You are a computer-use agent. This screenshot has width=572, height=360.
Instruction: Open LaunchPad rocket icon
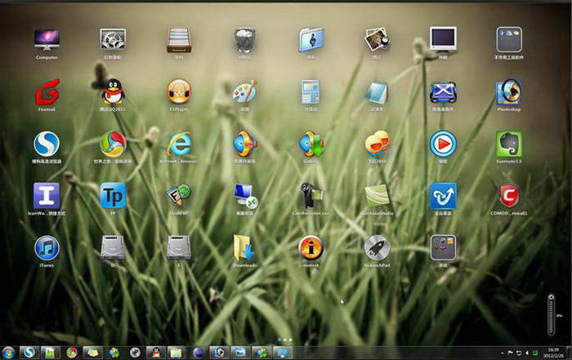tap(377, 248)
